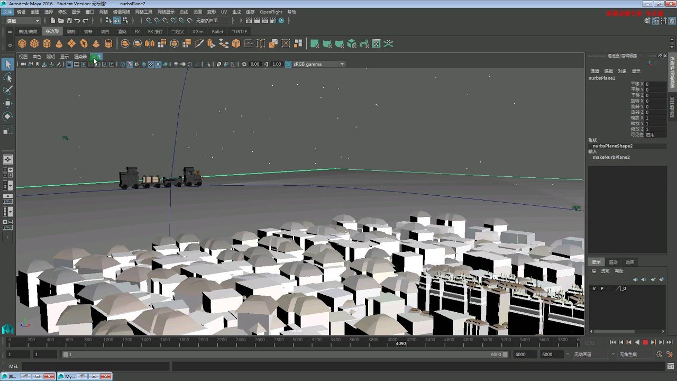Activate the Lasso select tool

click(x=7, y=77)
